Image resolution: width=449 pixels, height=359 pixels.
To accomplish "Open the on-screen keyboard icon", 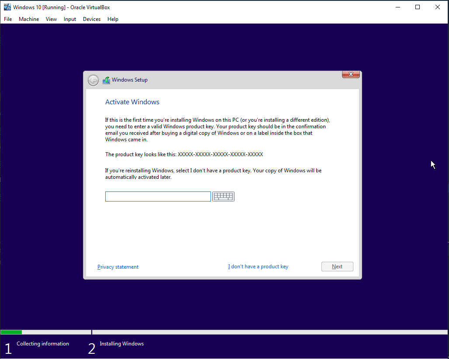I will 223,197.
